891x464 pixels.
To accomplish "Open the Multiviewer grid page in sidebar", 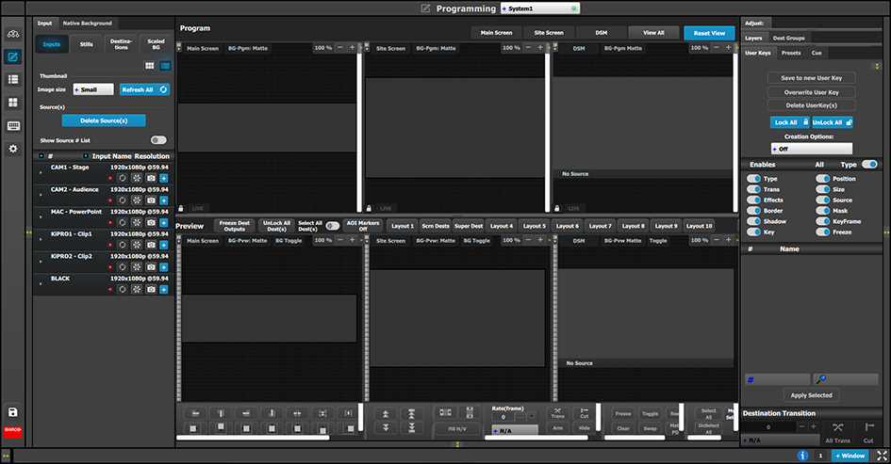I will click(13, 103).
